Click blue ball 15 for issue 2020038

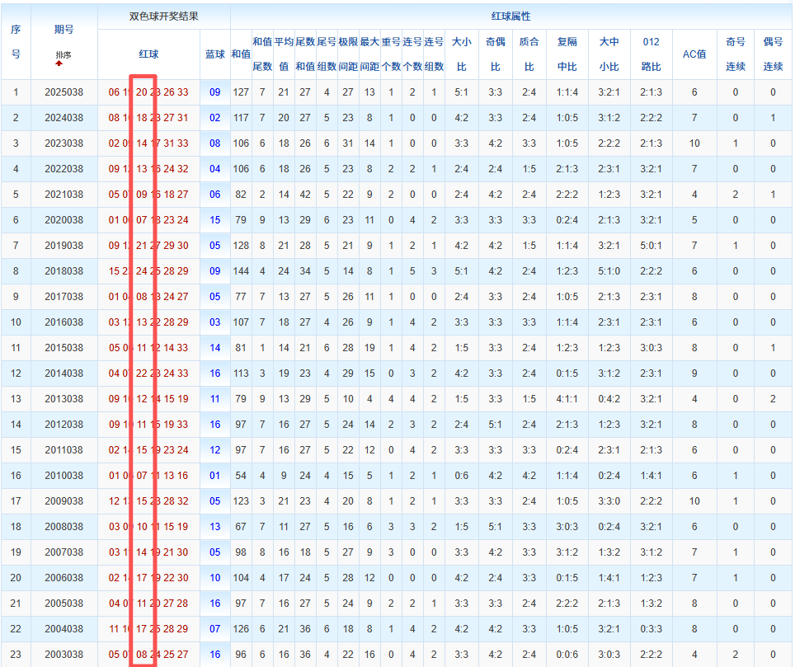[214, 220]
